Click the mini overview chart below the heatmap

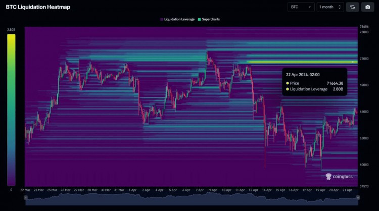pyautogui.click(x=192, y=199)
